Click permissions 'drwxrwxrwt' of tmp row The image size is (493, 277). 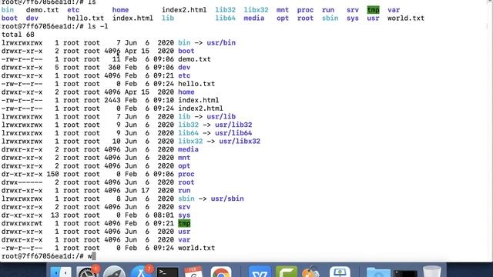22,223
